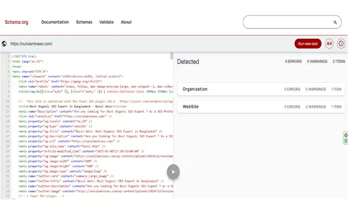Expand the WebSite result row

tap(261, 107)
